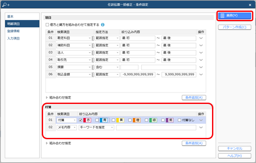The width and height of the screenshot is (256, 163).
Task: Open the 含む method dropdown for 摘要
Action: coord(107,67)
